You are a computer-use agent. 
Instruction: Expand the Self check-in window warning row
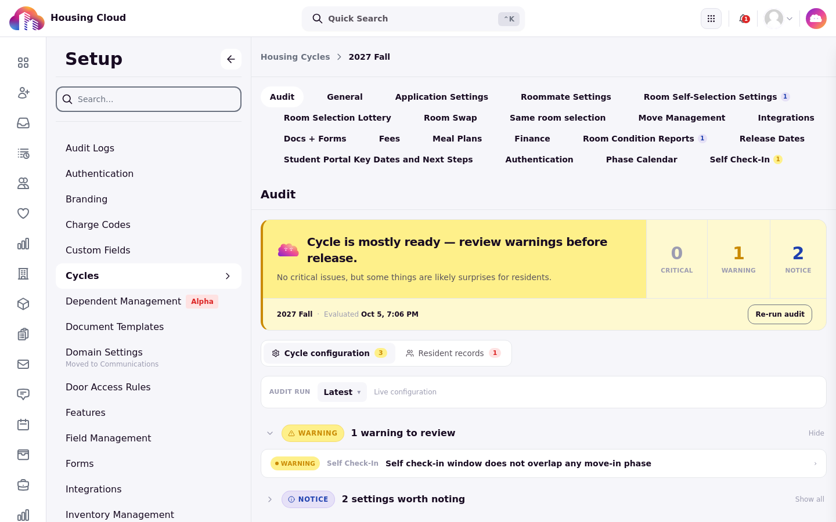[x=543, y=463]
